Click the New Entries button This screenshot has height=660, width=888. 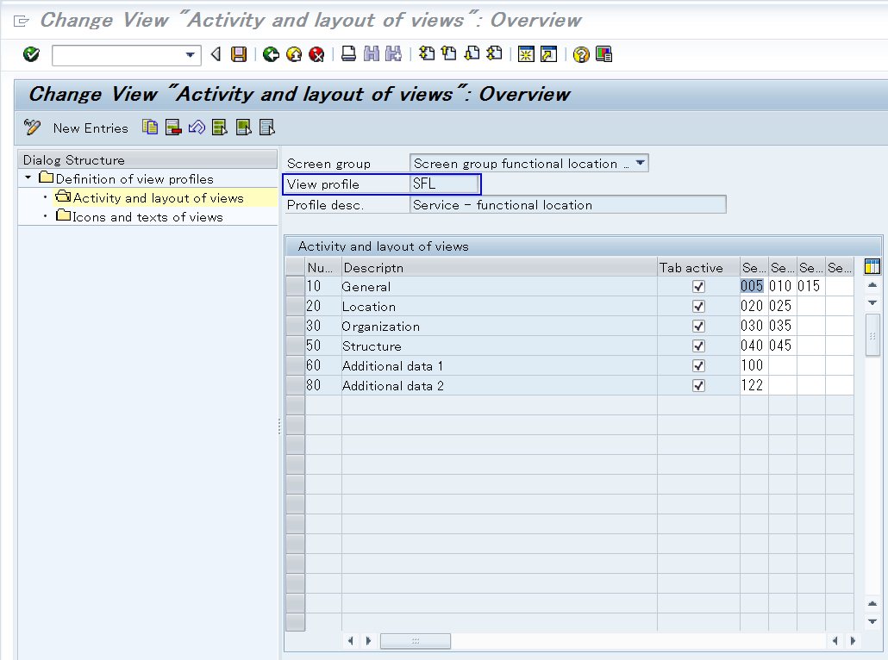[x=91, y=128]
